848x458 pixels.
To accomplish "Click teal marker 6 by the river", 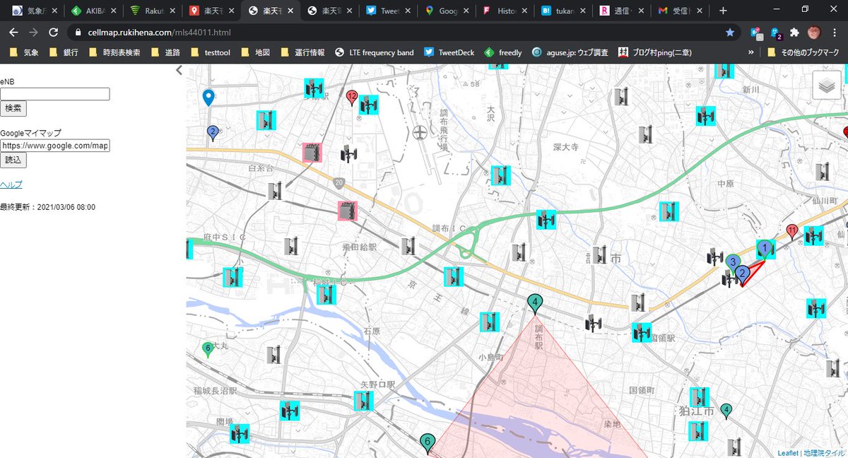I will [426, 443].
